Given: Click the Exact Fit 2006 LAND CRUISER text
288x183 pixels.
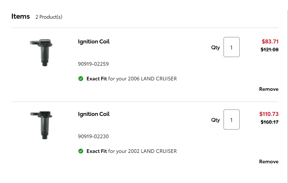Looking at the screenshot, I should 131,79.
